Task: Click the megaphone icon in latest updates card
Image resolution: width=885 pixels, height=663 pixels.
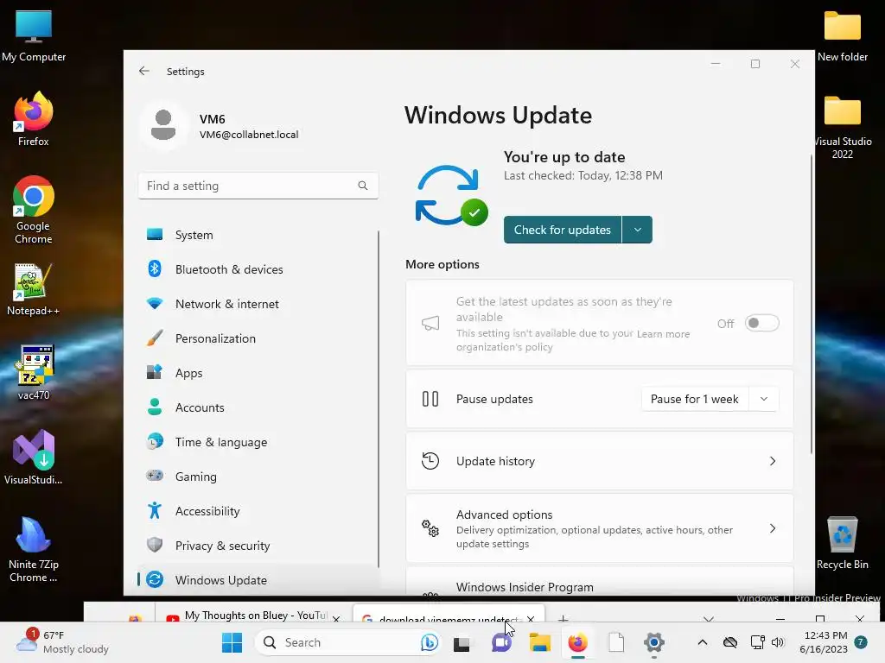Action: click(430, 323)
